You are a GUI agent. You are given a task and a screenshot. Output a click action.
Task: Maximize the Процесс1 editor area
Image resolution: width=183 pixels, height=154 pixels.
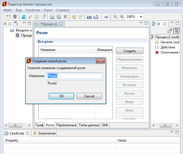click(x=146, y=23)
